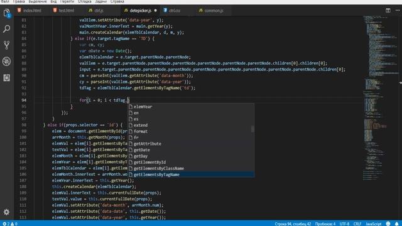Screen dimensions: 402x226
Task: Open the Выделение menu
Action: (38, 1)
